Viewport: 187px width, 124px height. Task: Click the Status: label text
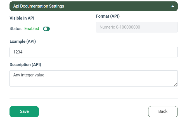pyautogui.click(x=16, y=29)
